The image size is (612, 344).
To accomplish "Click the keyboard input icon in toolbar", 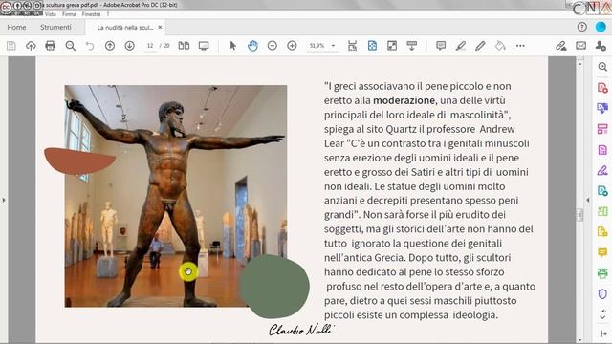I will click(412, 46).
